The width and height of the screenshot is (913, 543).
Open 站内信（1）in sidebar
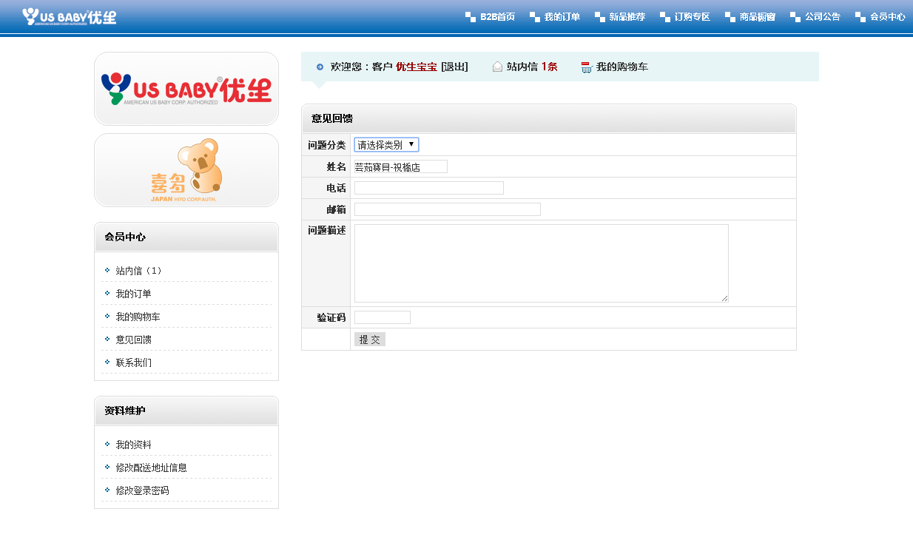[139, 271]
